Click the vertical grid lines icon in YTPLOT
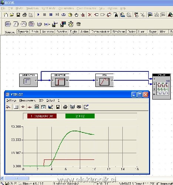Viewport: 173px width, 185px height. coord(16,107)
